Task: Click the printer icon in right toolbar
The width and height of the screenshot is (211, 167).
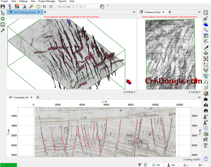Action: tap(206, 111)
